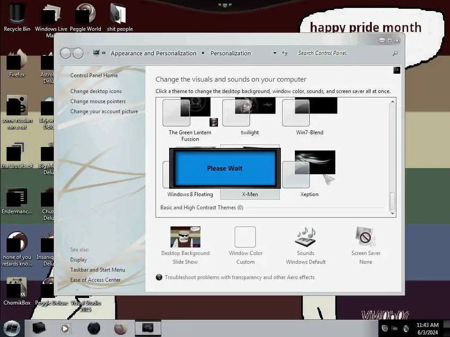450x337 pixels.
Task: Open 'none of you retards kno...' desktop icon
Action: click(17, 249)
